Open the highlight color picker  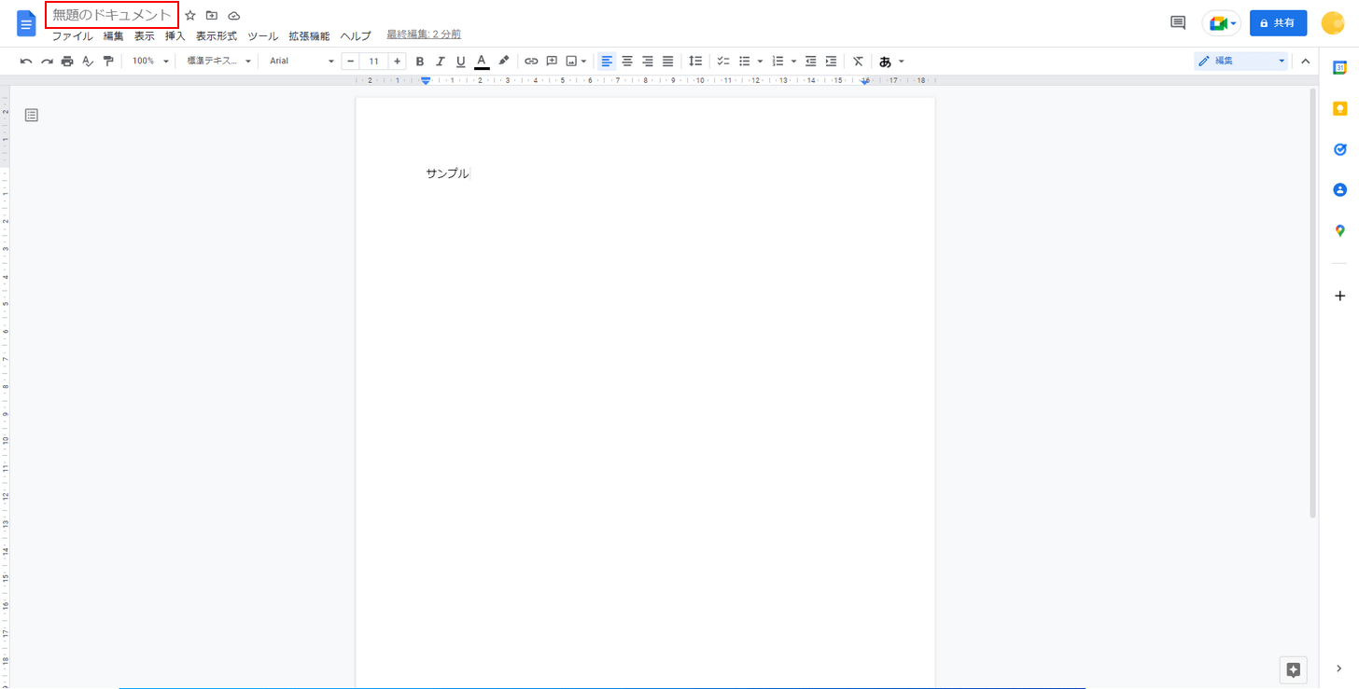(503, 62)
